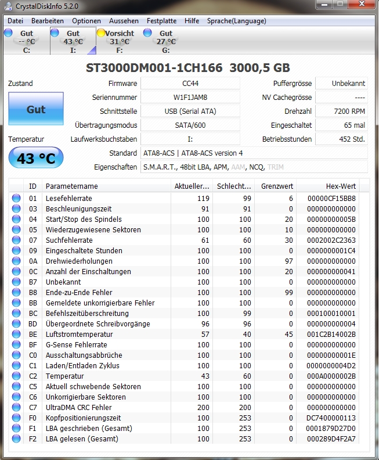This screenshot has height=460, width=379.
Task: Click status orb of Kopfpositionierungszeit row
Action: tap(16, 418)
